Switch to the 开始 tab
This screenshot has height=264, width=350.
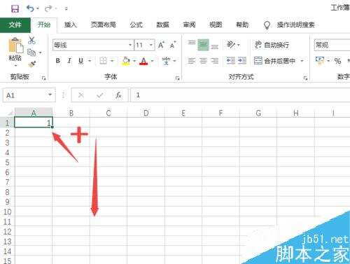(44, 25)
